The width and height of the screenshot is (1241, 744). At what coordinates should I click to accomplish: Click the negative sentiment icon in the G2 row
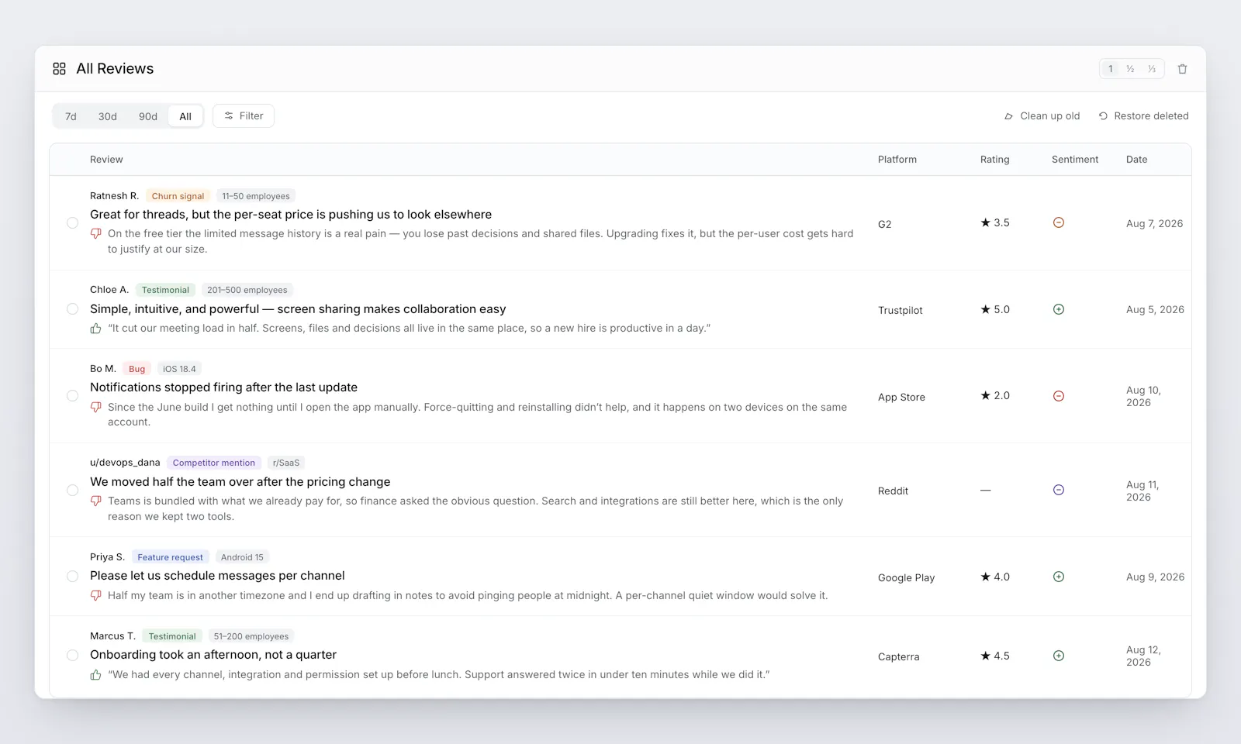click(1059, 222)
